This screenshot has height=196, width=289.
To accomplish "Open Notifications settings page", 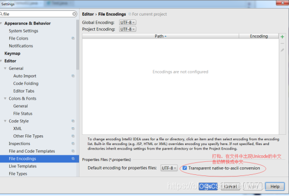I will click(x=21, y=46).
